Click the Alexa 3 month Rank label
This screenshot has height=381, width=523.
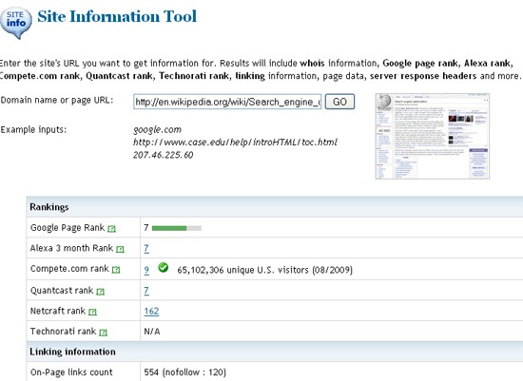(x=71, y=248)
